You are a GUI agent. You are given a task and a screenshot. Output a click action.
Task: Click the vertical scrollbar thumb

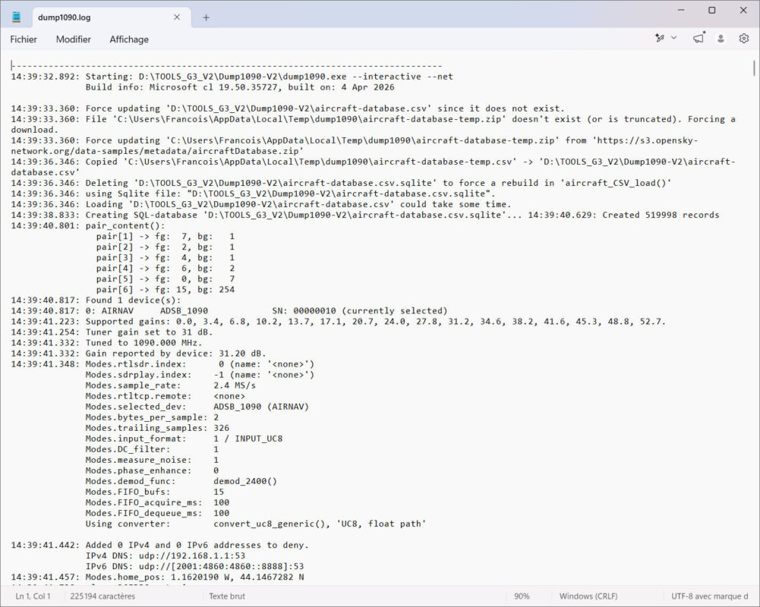pos(754,68)
